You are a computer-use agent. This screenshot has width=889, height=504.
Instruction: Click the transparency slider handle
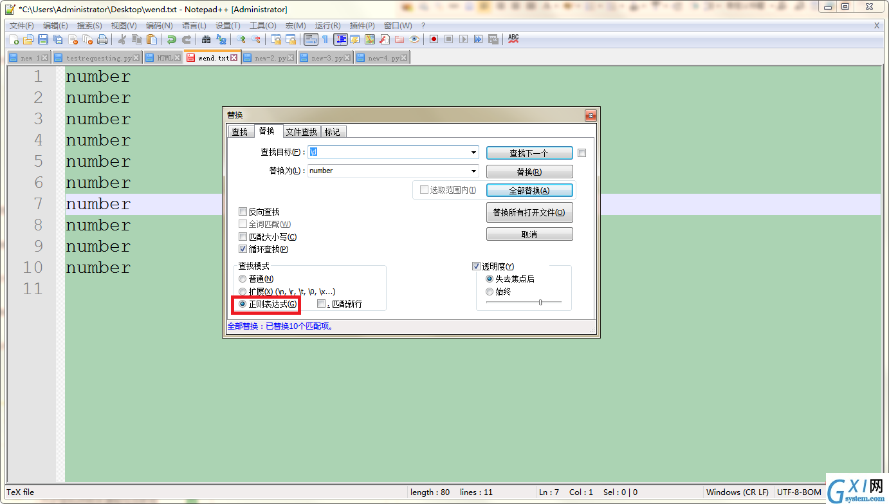(x=540, y=302)
